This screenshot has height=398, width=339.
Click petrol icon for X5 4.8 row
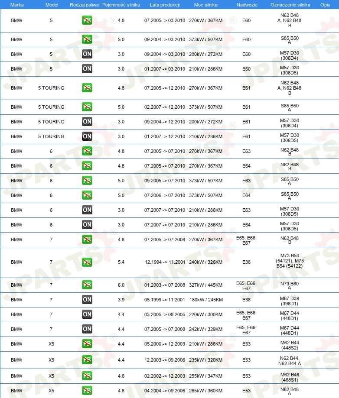coord(87,390)
